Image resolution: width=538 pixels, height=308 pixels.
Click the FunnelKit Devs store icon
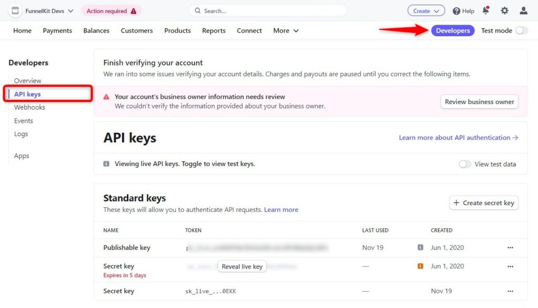pos(15,10)
